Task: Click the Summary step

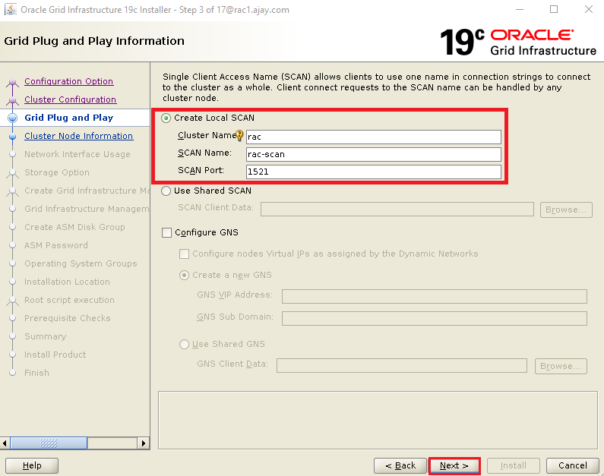Action: [46, 336]
